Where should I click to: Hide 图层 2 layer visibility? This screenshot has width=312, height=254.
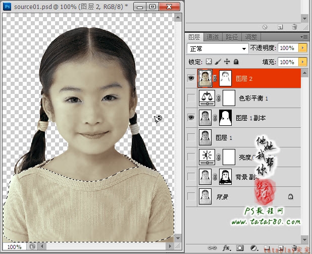point(191,78)
